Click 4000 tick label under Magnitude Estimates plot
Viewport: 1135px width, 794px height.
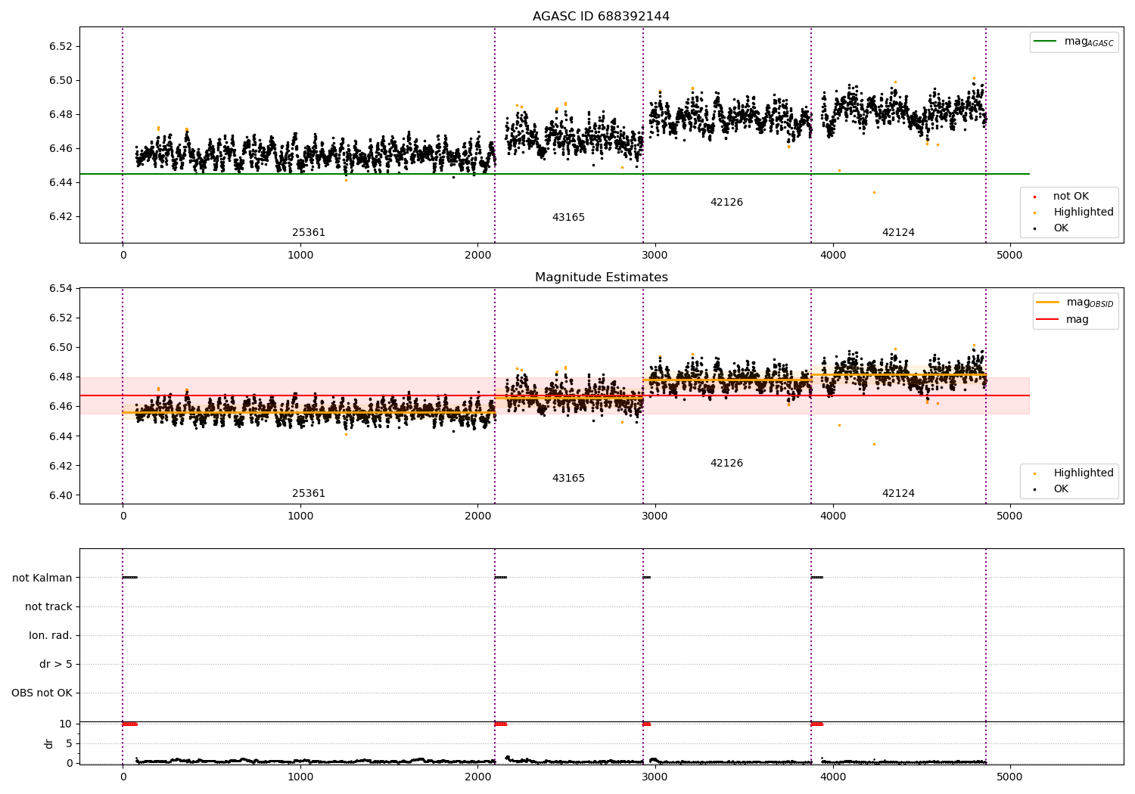click(833, 516)
